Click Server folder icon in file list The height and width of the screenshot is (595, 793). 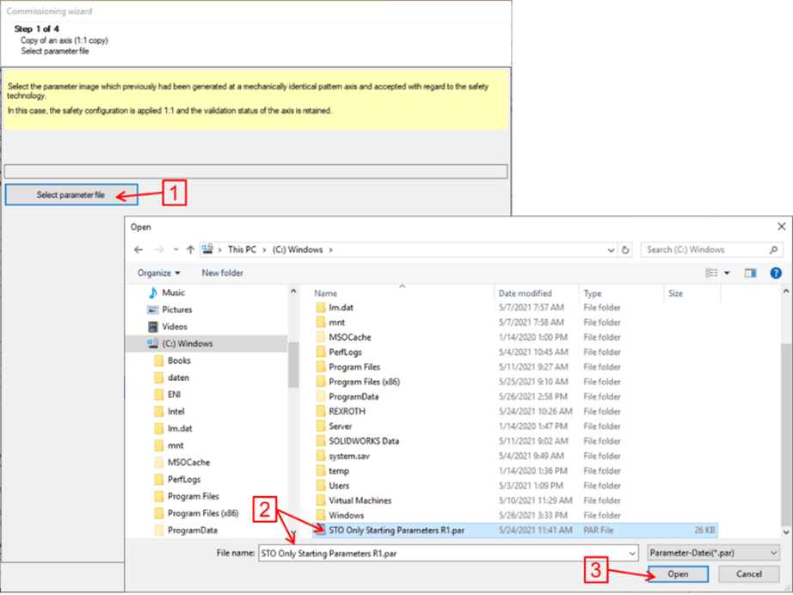(x=321, y=426)
